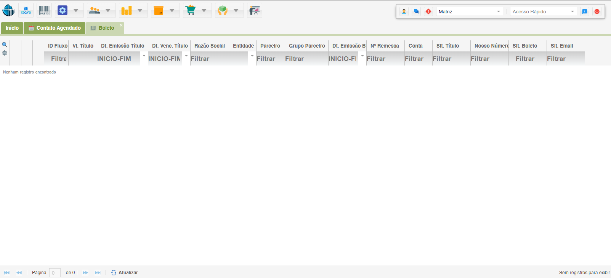Open the chat messages icon
Screen dimensions: 611x278
[416, 11]
